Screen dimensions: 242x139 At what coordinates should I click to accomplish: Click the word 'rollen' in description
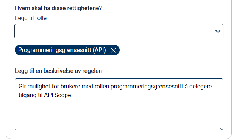pyautogui.click(x=102, y=86)
